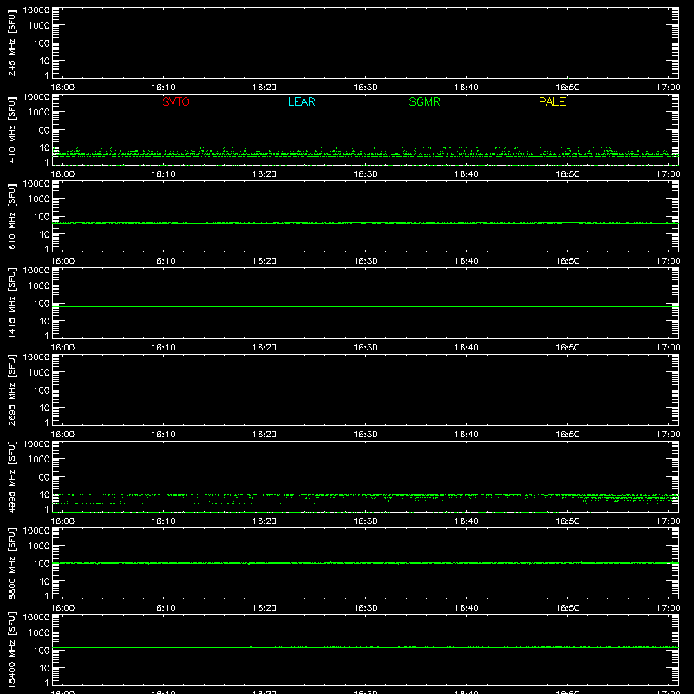Click 16:50 tick label under 410 MHz panel
The image size is (694, 694).
pos(567,174)
